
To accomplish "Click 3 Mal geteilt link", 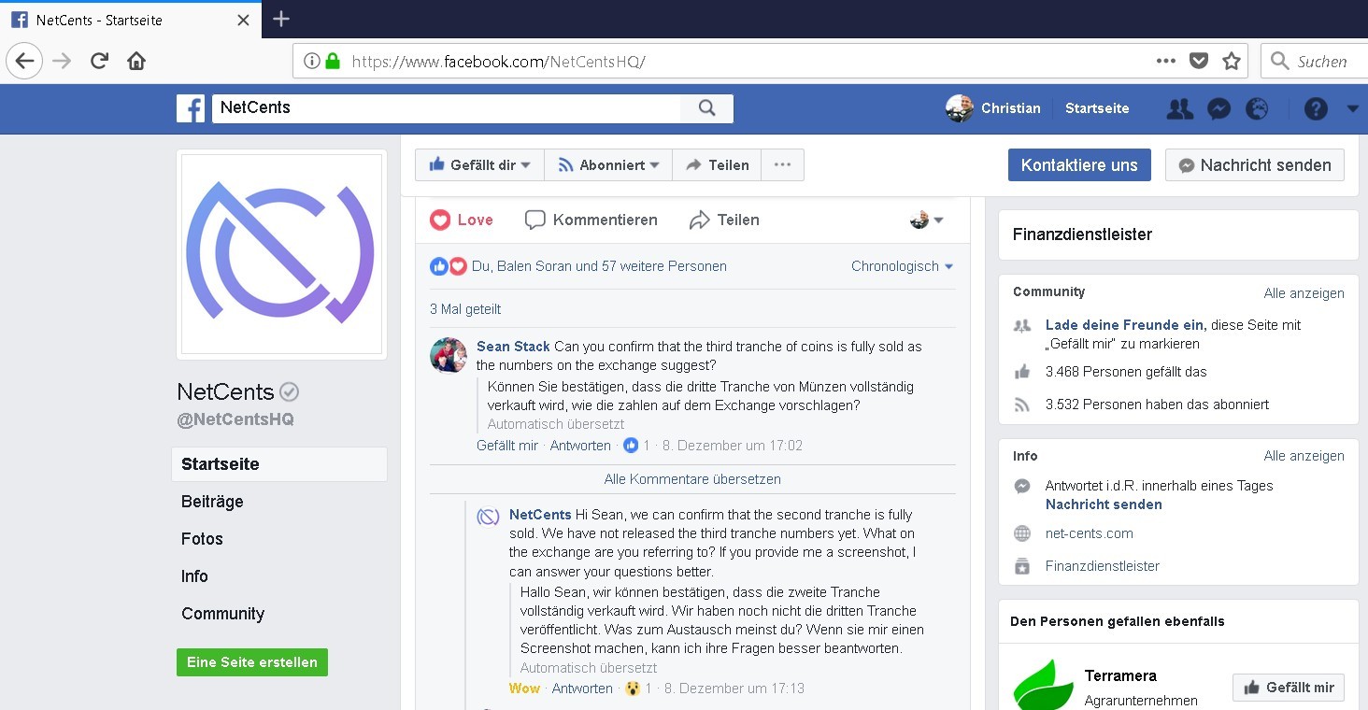I will pos(465,309).
